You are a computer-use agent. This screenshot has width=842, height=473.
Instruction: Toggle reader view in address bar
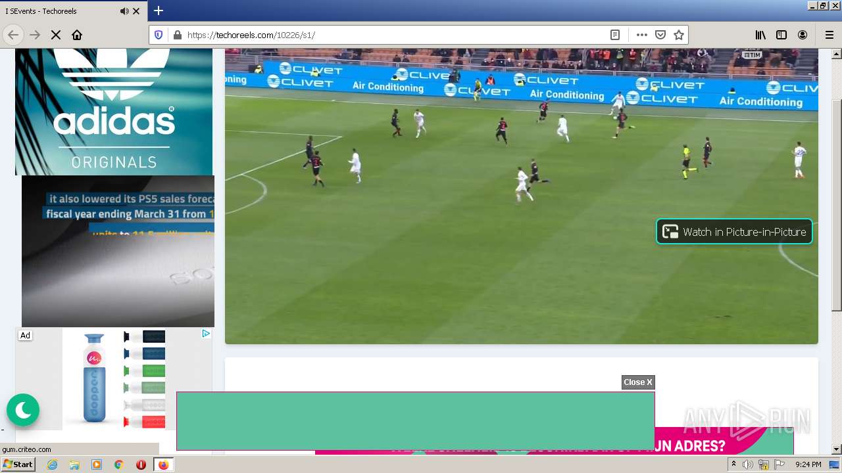[x=615, y=35]
